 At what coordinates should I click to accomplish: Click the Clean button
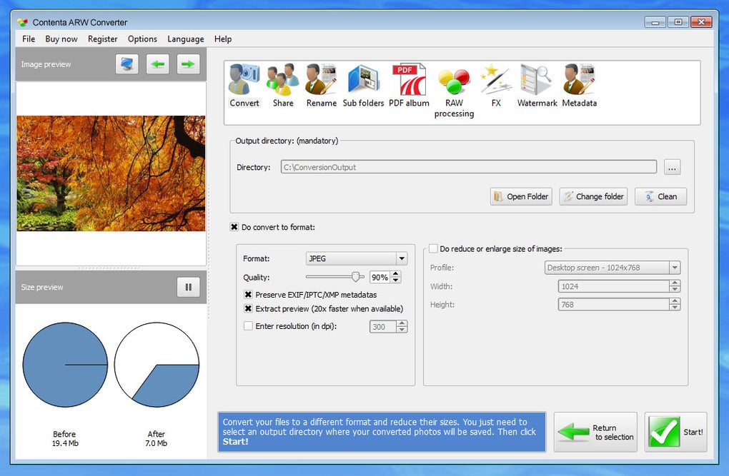coord(660,196)
